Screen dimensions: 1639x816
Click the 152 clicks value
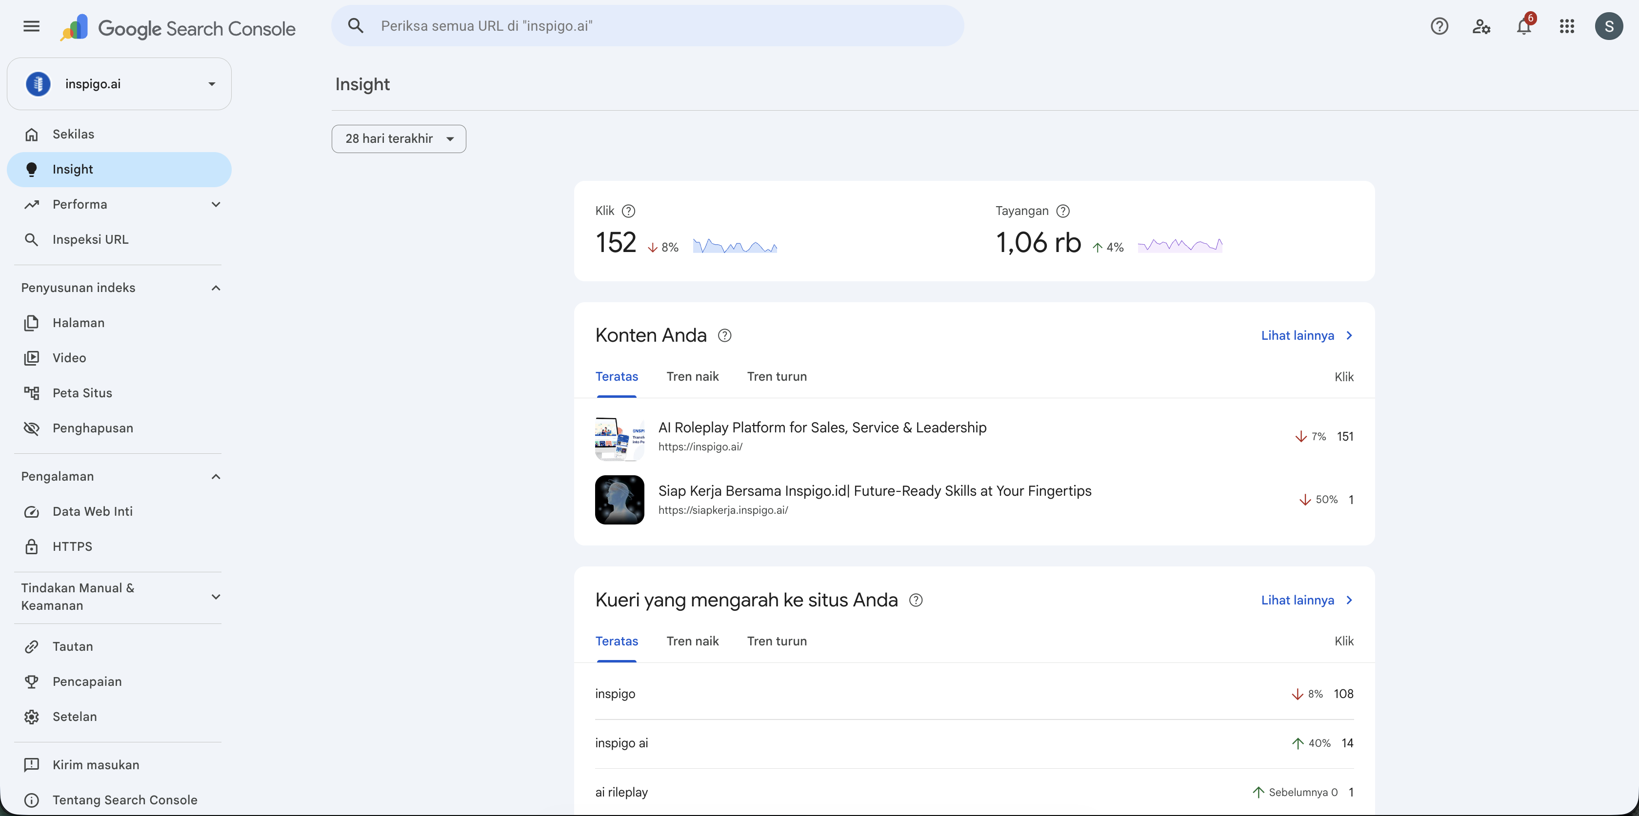tap(615, 242)
